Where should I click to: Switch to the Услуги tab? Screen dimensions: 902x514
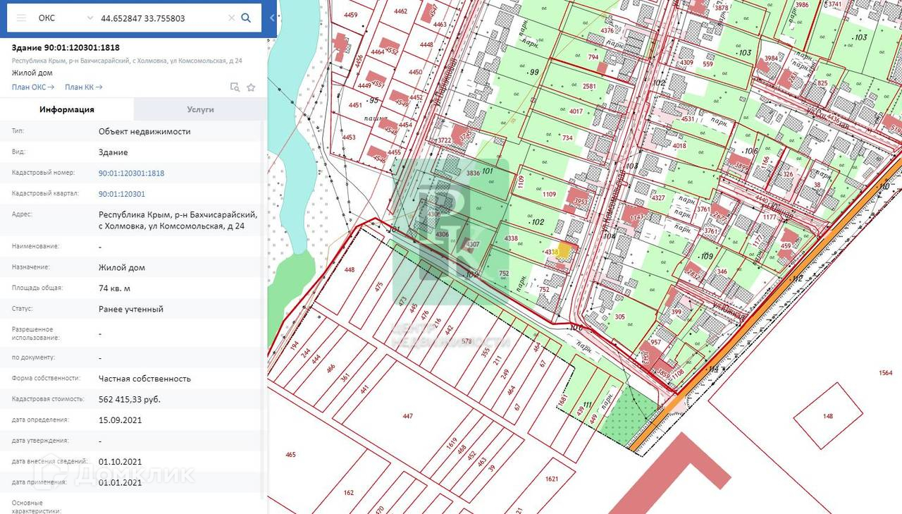point(200,109)
